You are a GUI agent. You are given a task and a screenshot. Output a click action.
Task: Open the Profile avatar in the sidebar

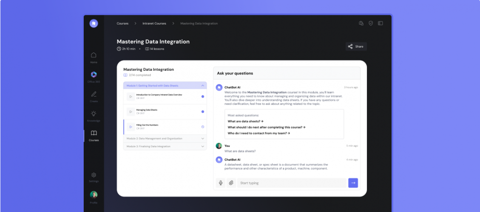tap(94, 195)
